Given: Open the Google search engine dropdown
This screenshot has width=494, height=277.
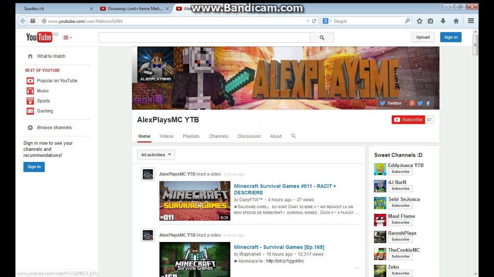Looking at the screenshot, I should (327, 21).
